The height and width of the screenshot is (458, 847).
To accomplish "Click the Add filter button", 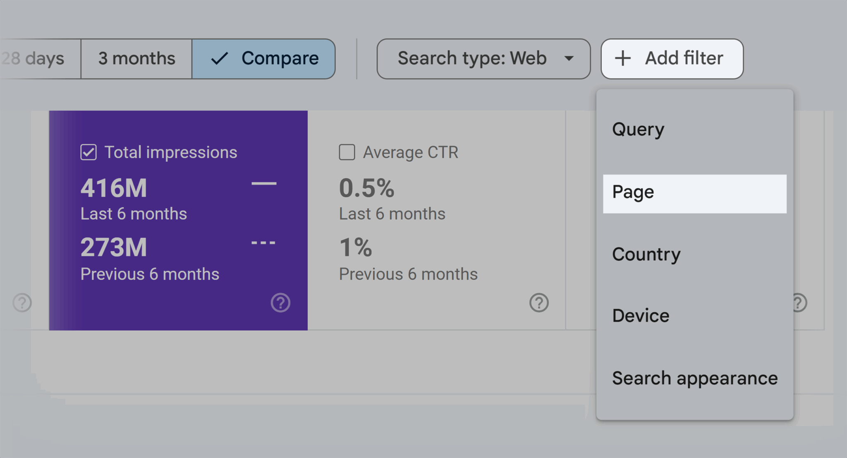I will coord(672,59).
